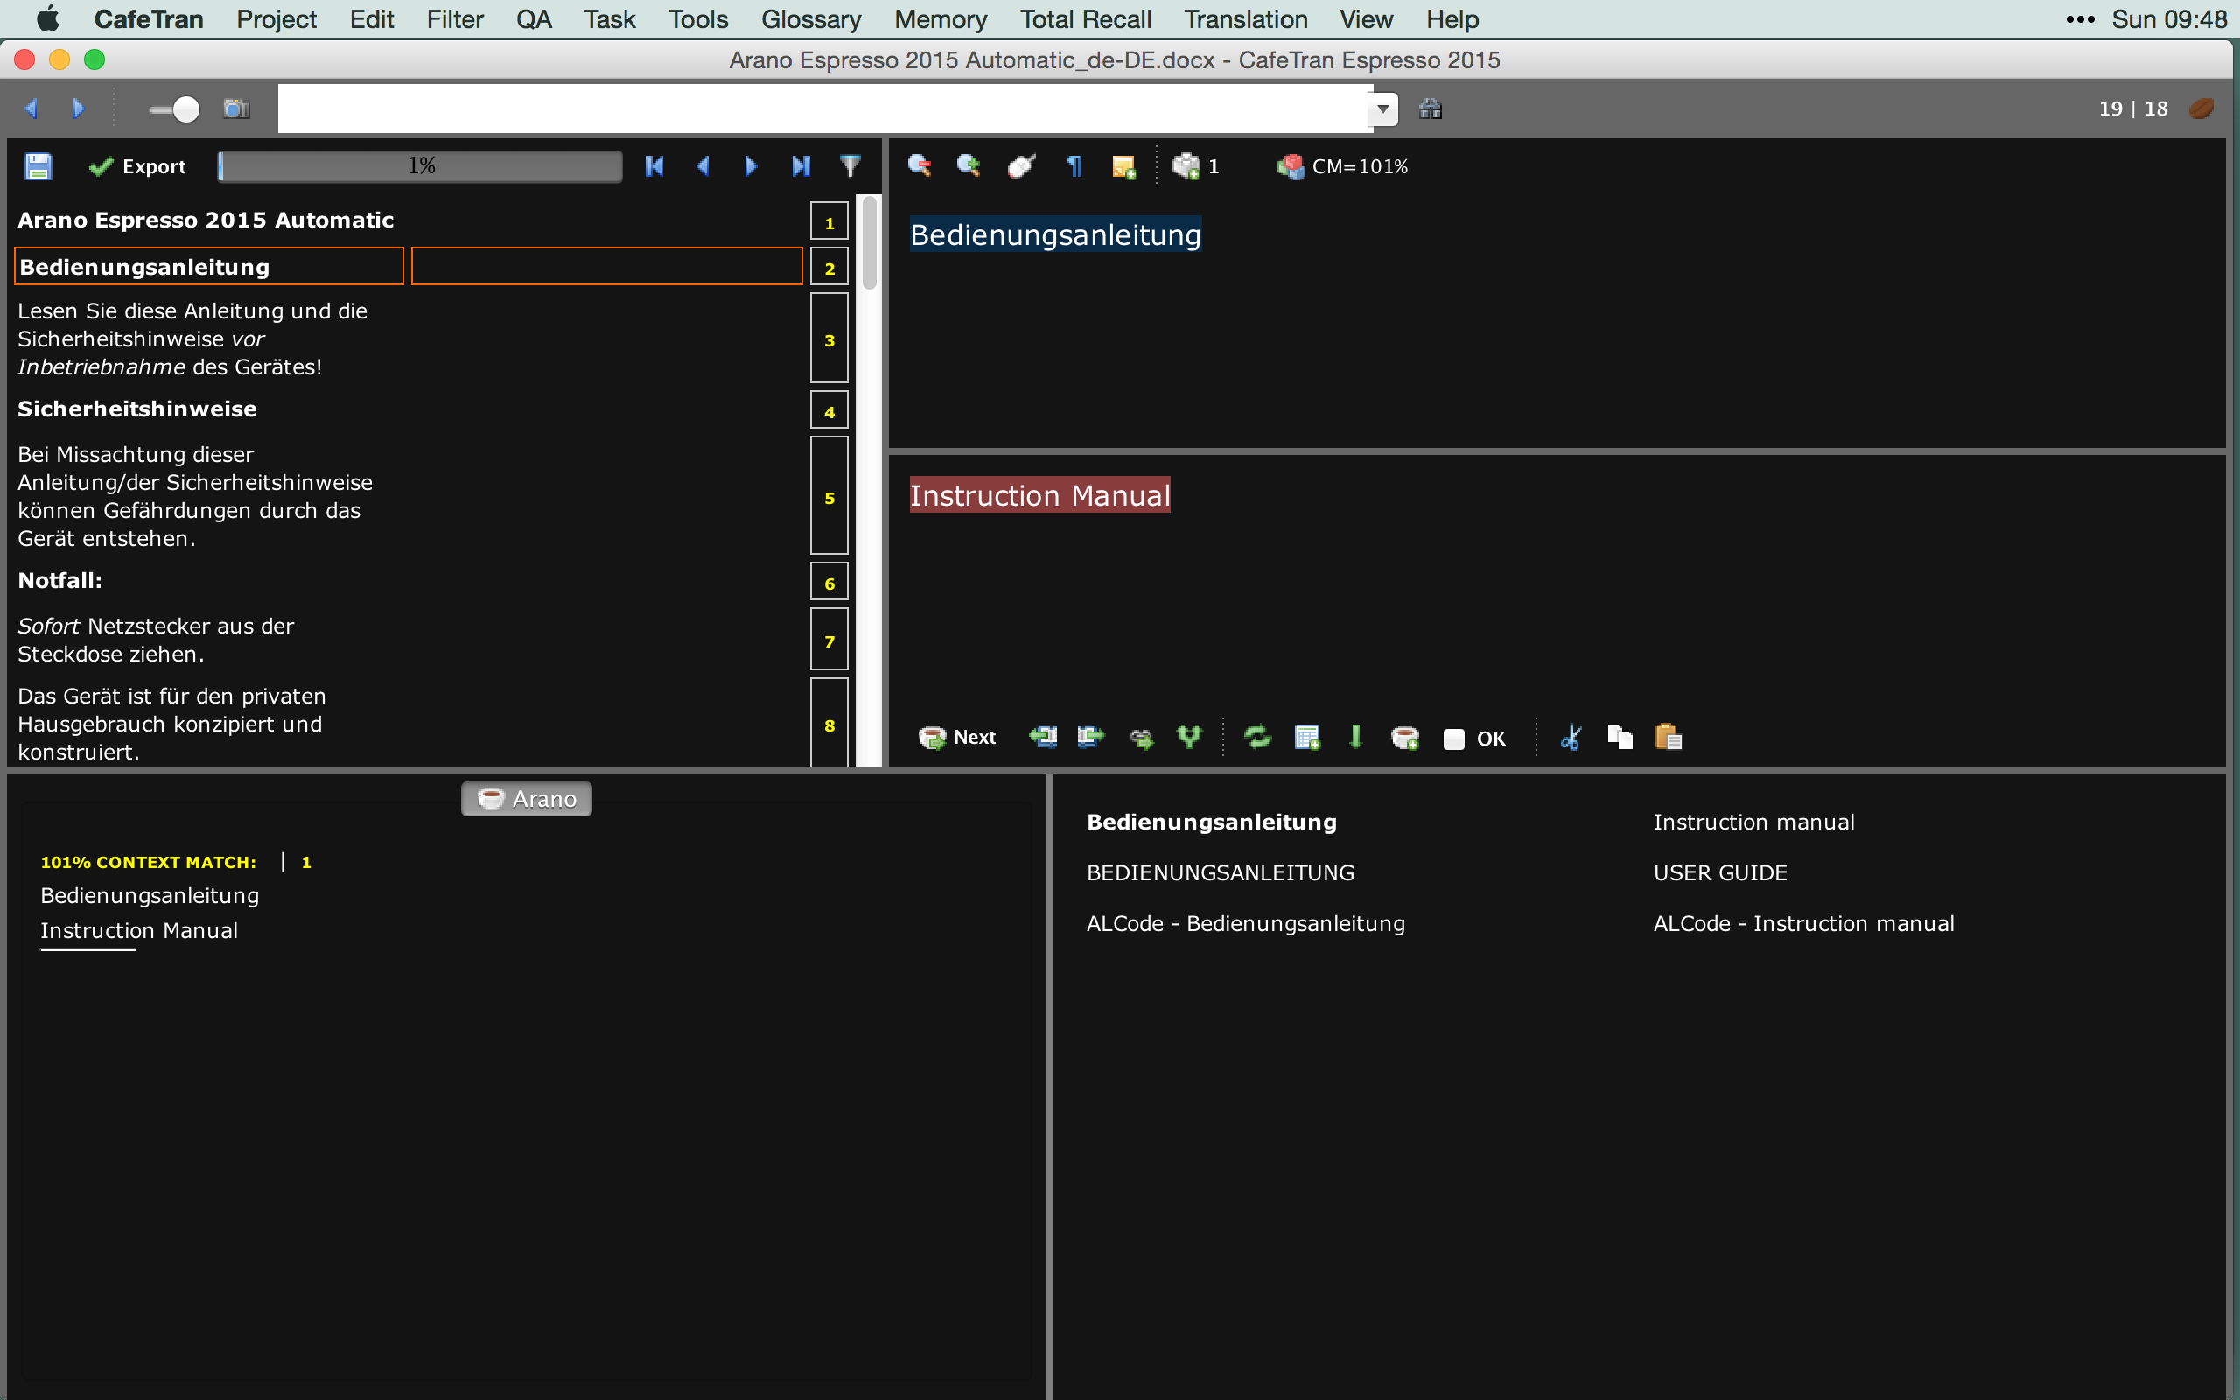Click the zoom out magnifier icon
Viewport: 2240px width, 1400px height.
click(x=919, y=165)
